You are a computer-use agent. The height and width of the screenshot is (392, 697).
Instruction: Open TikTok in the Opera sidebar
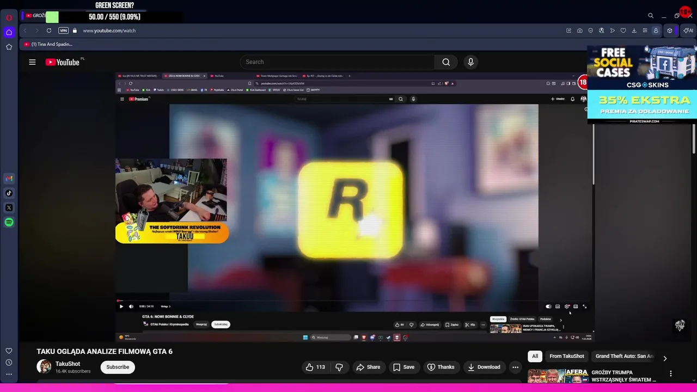point(9,193)
